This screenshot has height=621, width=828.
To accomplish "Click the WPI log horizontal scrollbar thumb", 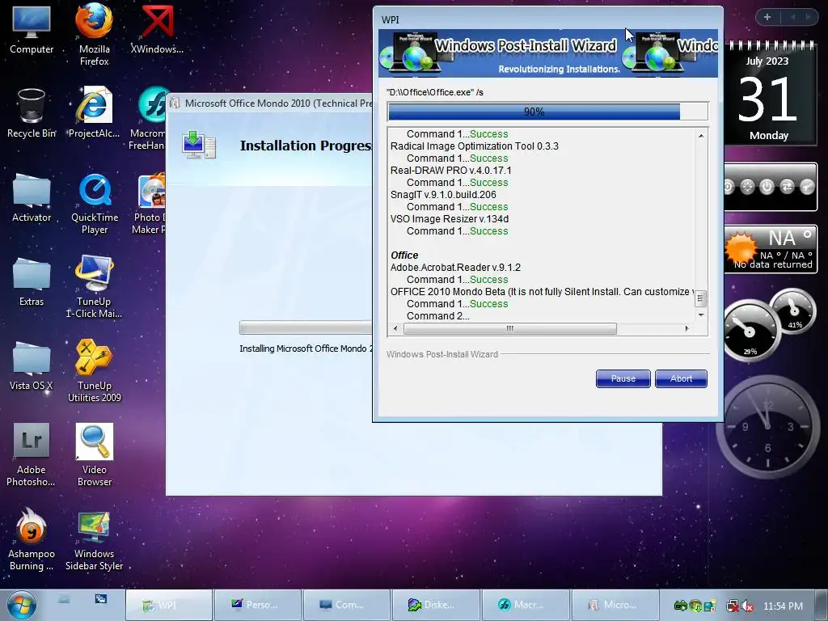I will point(510,328).
